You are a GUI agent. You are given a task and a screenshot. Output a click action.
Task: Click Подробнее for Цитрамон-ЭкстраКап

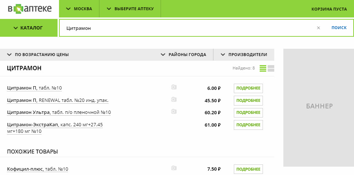click(248, 125)
